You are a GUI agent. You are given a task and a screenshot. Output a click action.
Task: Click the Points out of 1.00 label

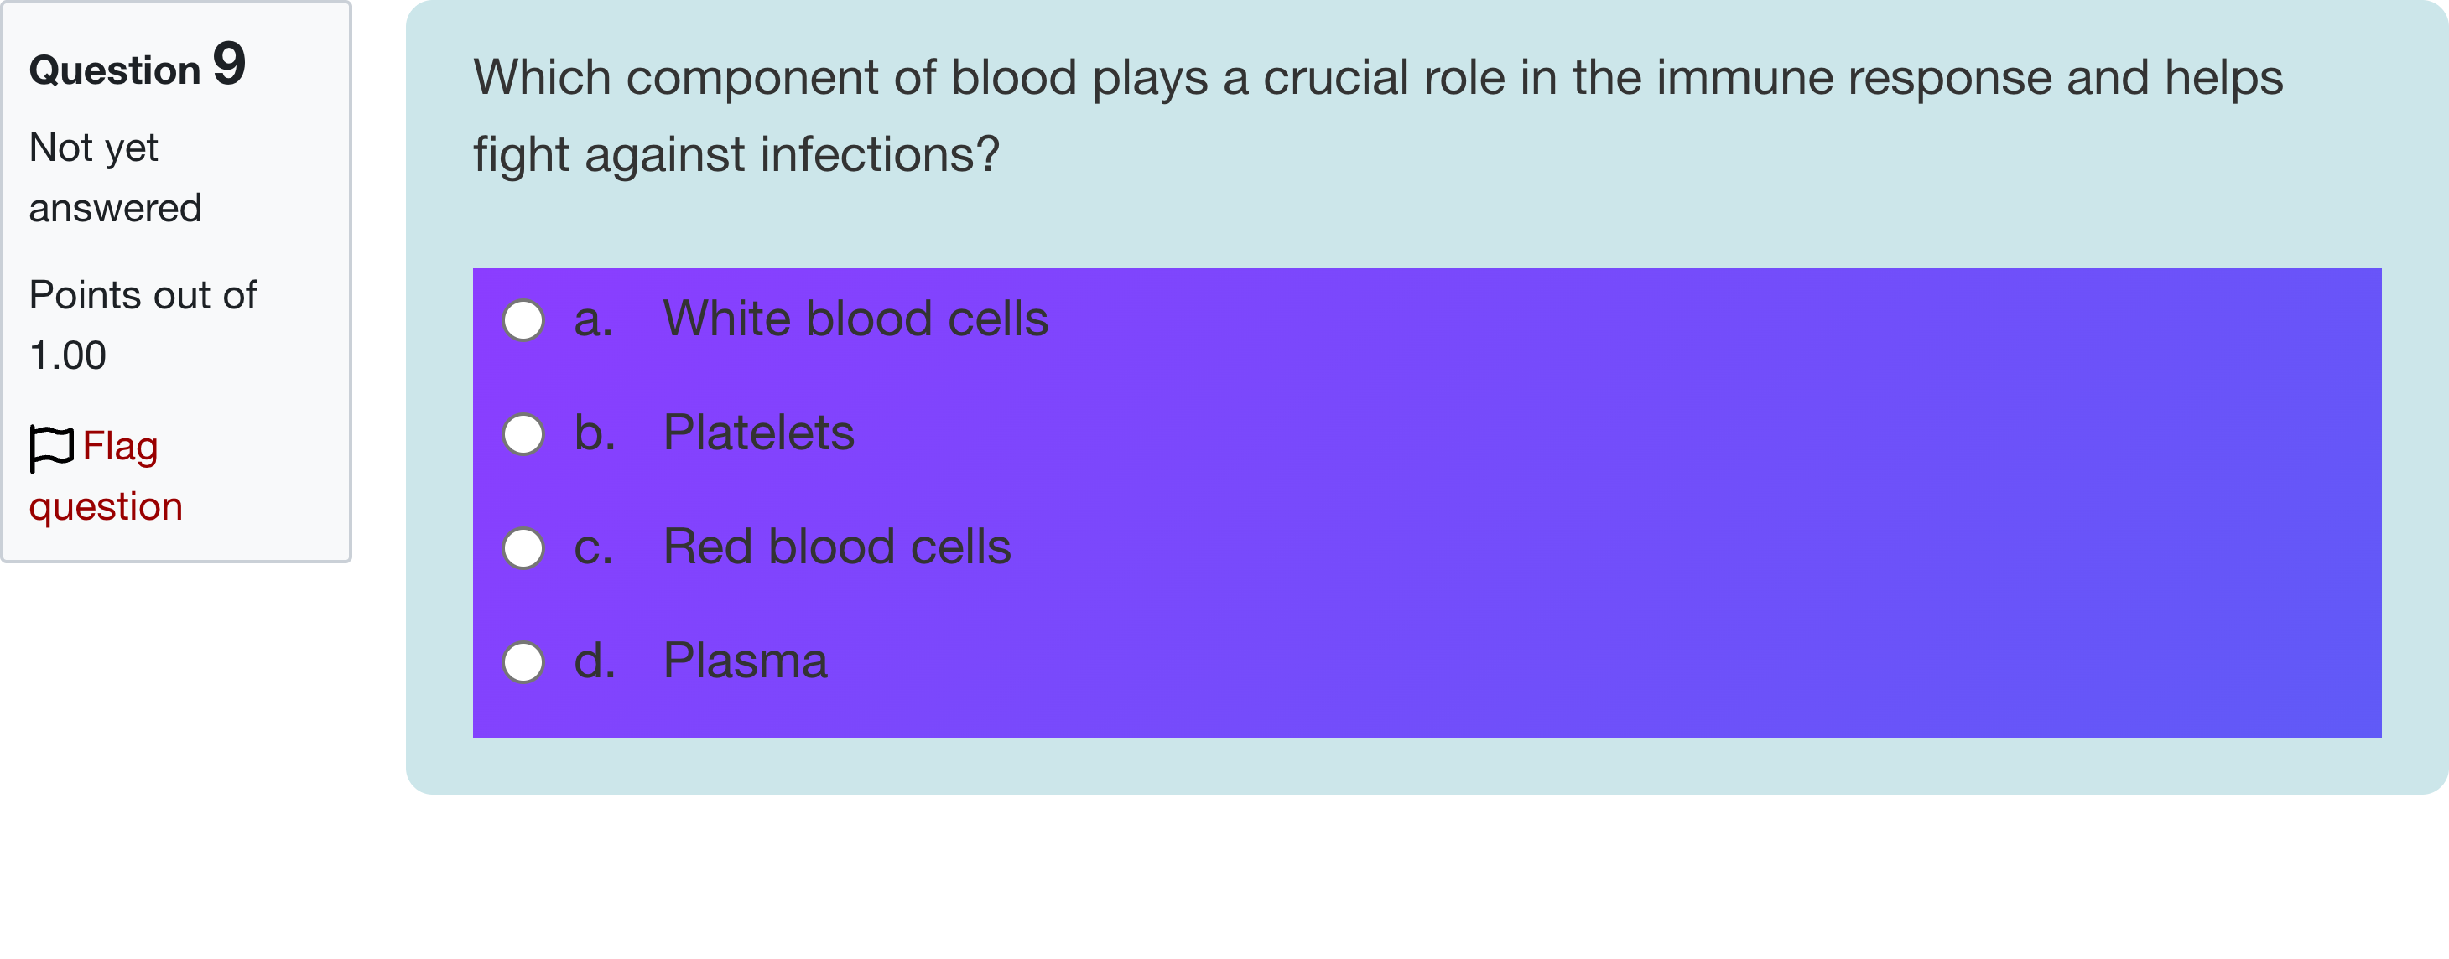coord(143,323)
